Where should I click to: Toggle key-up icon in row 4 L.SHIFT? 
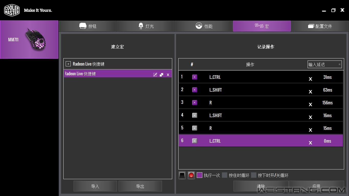click(x=195, y=115)
